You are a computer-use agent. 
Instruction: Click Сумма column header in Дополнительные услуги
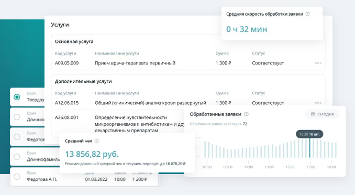coord(222,93)
